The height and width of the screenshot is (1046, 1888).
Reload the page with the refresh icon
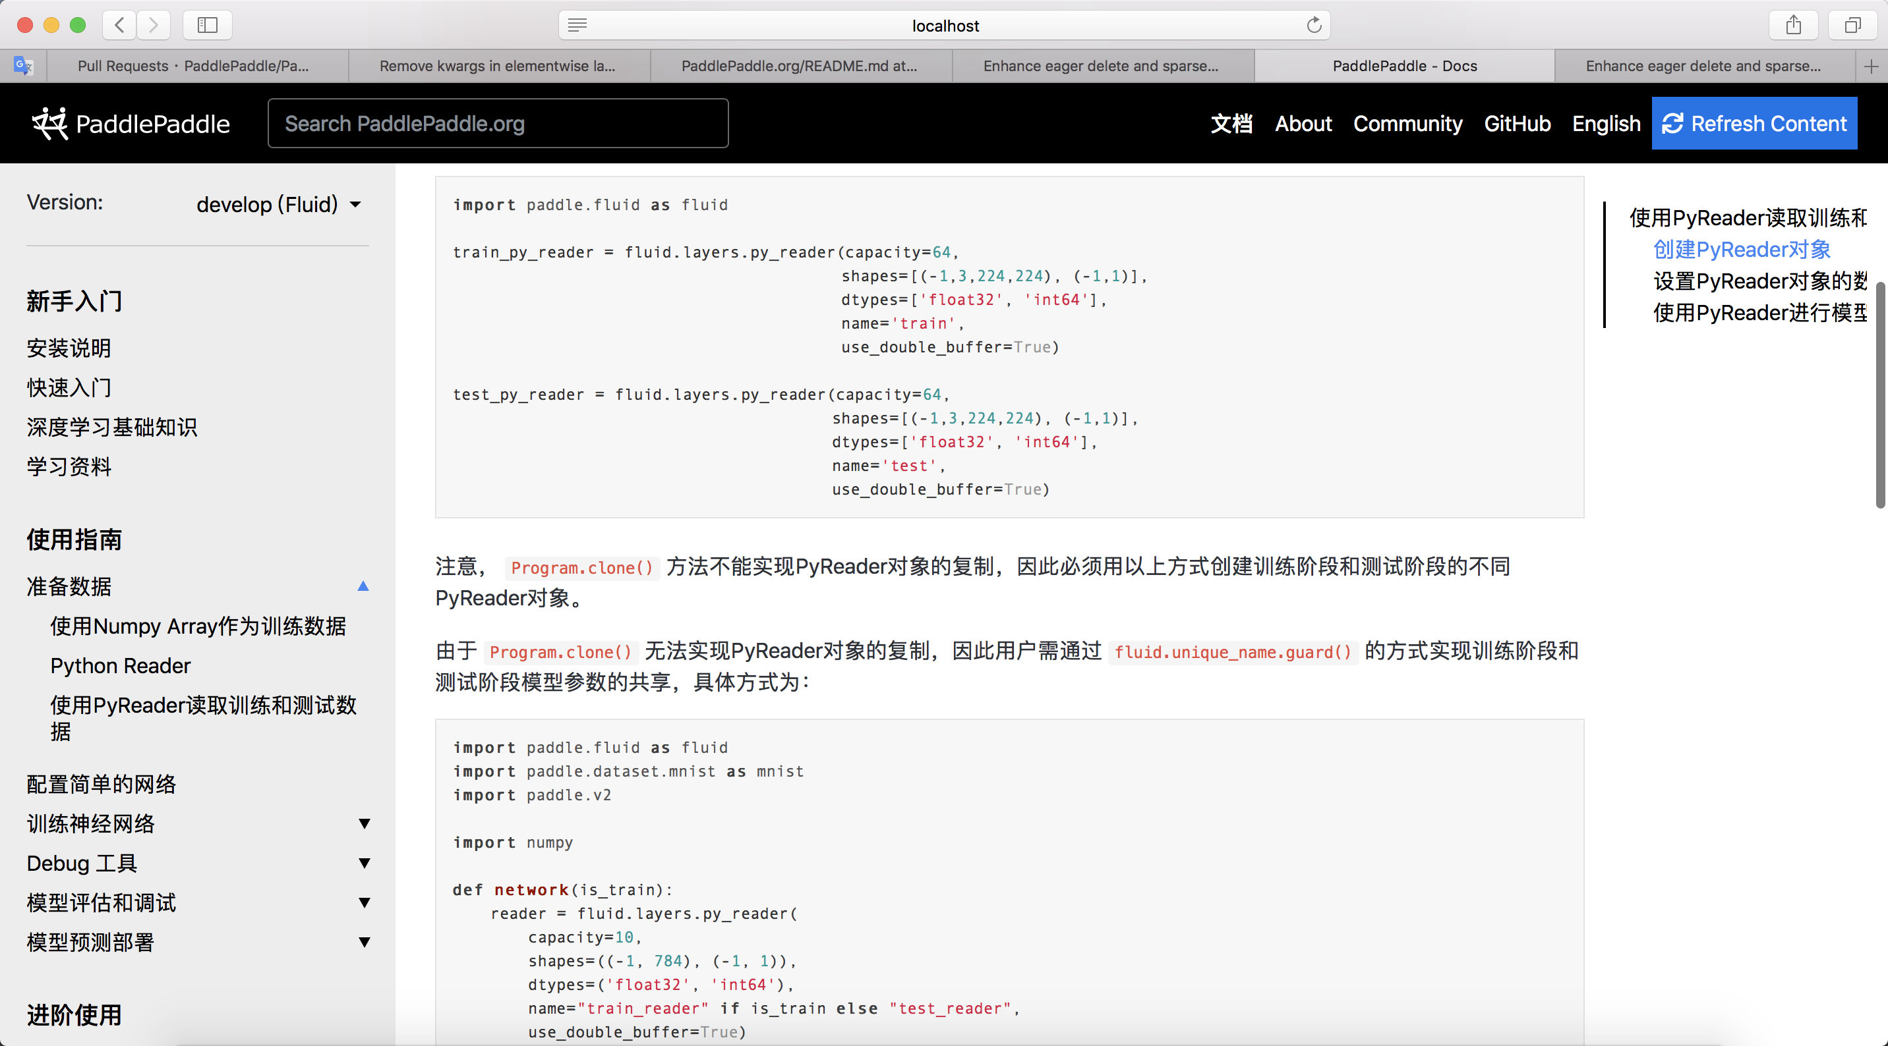coord(1314,25)
